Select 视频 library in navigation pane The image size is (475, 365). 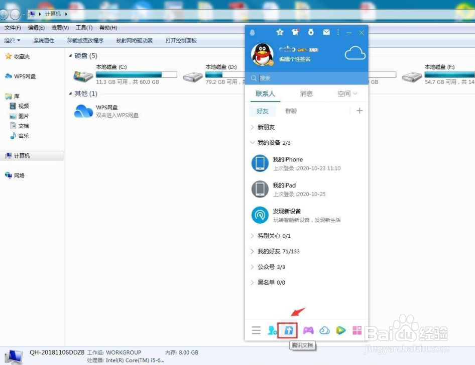20,106
